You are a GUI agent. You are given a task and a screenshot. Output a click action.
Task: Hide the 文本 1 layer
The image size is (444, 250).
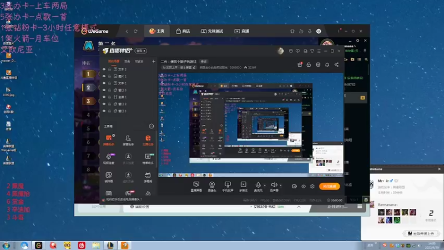[x=104, y=83]
